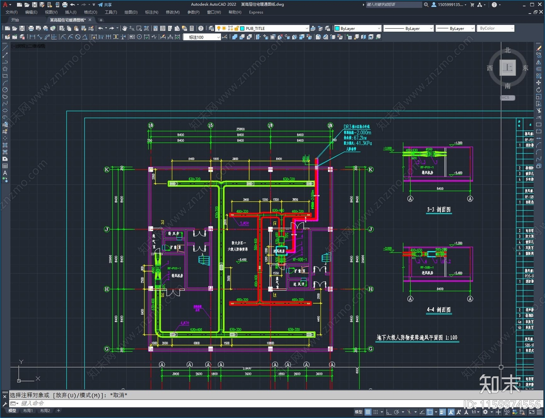Click the 模型 status bar button

(x=358, y=412)
